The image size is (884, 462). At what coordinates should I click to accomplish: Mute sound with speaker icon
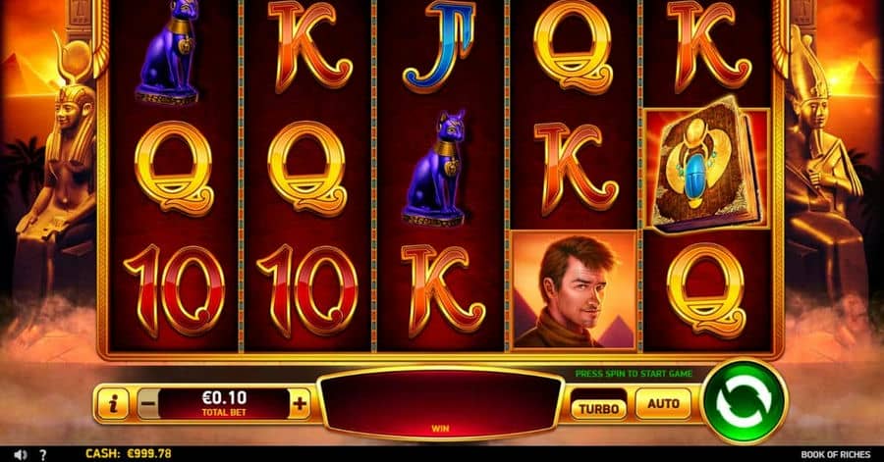point(21,454)
